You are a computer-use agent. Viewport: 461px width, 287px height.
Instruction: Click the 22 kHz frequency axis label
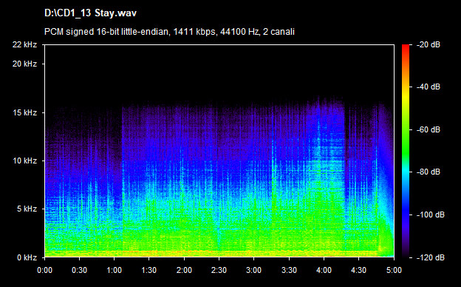click(24, 44)
